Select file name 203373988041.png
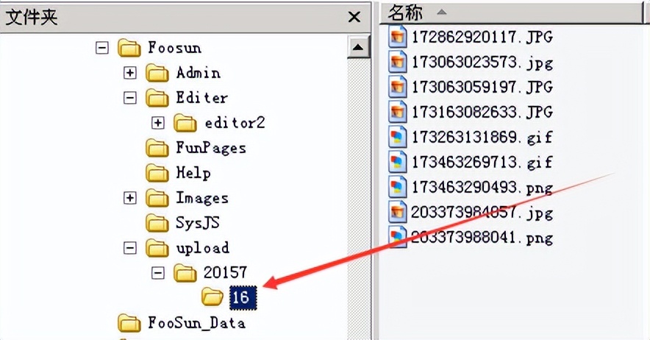The height and width of the screenshot is (340, 650). point(482,238)
